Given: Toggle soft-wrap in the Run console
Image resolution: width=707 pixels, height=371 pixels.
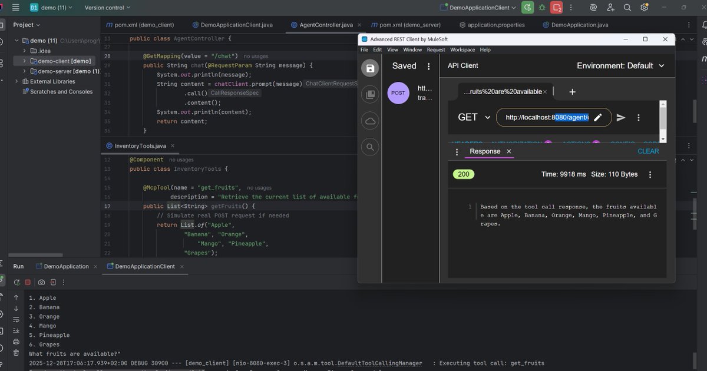Looking at the screenshot, I should tap(16, 319).
